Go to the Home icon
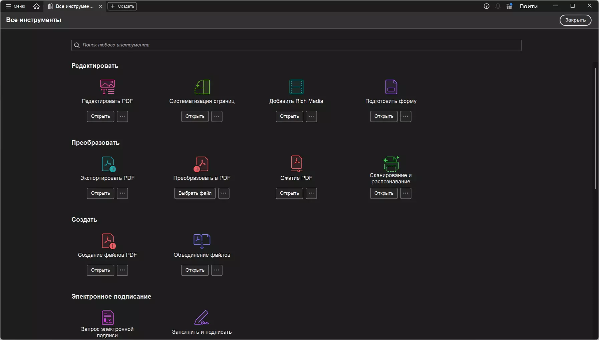The width and height of the screenshot is (599, 340). click(36, 6)
